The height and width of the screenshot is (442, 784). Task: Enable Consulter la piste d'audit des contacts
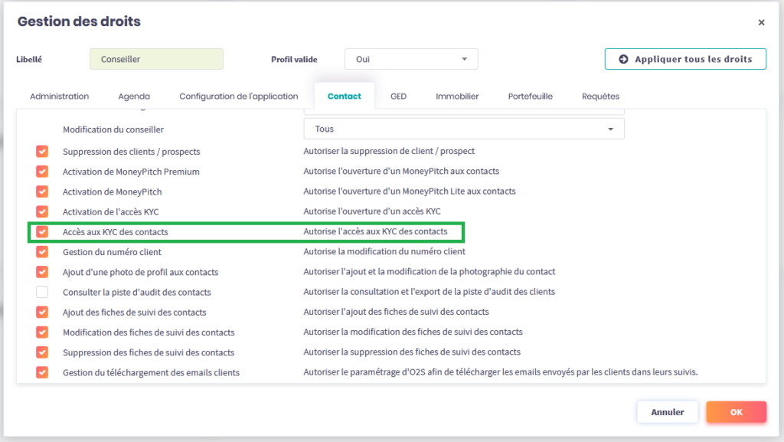click(x=42, y=292)
